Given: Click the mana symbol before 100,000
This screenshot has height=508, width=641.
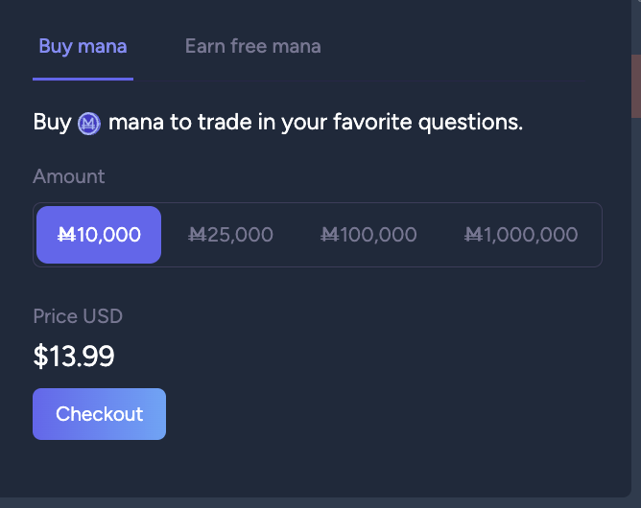Looking at the screenshot, I should 330,235.
